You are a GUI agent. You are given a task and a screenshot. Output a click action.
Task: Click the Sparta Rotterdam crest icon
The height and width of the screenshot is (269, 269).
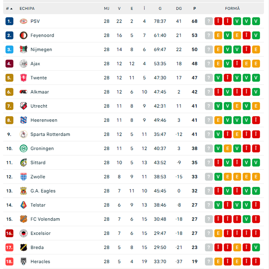pos(23,134)
